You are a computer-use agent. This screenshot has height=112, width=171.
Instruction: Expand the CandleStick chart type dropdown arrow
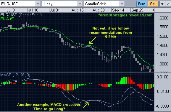pos(122,4)
